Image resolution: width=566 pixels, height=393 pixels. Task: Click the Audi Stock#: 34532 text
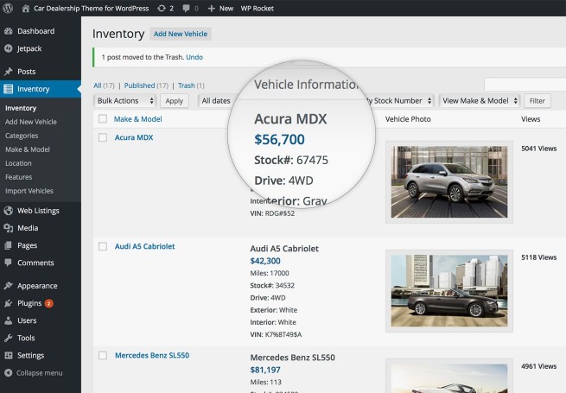(x=272, y=285)
